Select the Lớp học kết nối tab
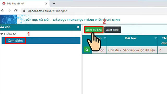Viewport: 167px width, 94px height. (x=25, y=4)
